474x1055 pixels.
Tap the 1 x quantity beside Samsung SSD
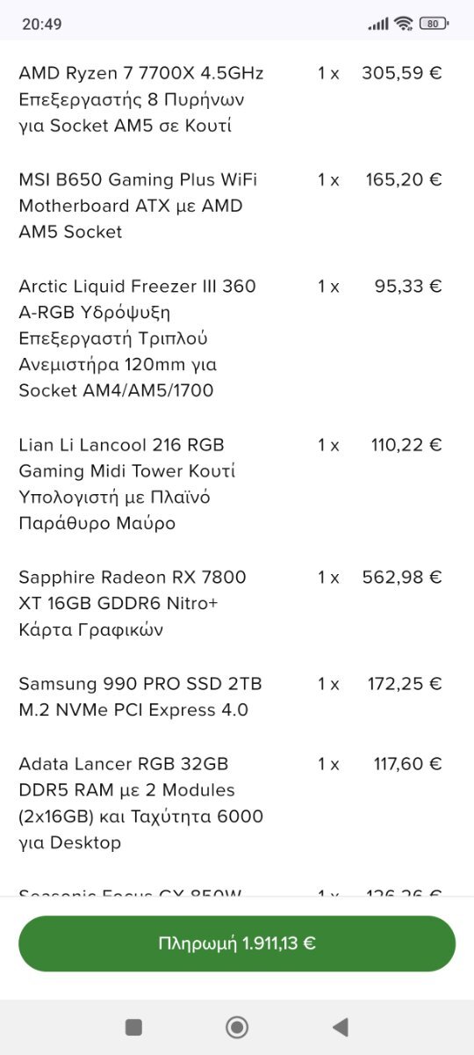pyautogui.click(x=328, y=684)
